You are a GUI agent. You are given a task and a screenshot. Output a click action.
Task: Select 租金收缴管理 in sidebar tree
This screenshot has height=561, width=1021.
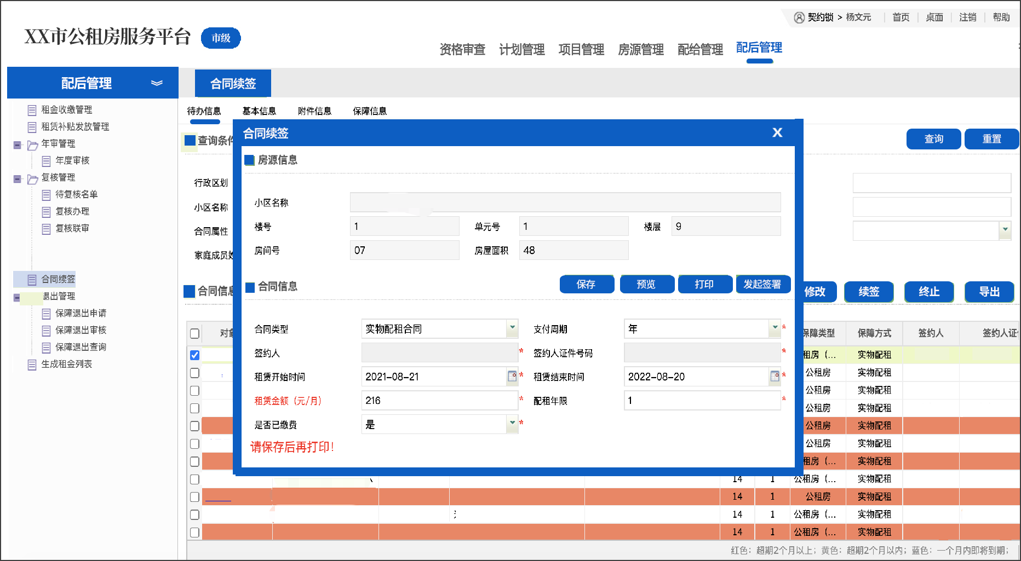67,110
